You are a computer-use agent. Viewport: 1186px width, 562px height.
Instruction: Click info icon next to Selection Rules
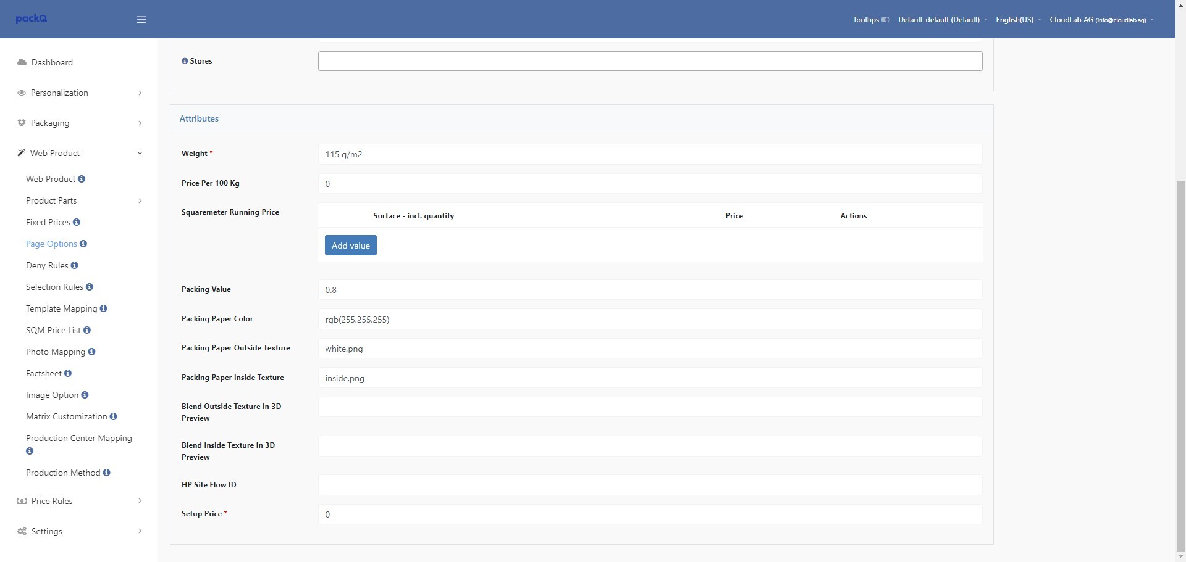(90, 287)
